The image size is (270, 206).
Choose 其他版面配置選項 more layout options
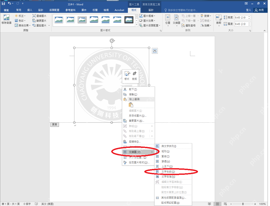click(173, 198)
